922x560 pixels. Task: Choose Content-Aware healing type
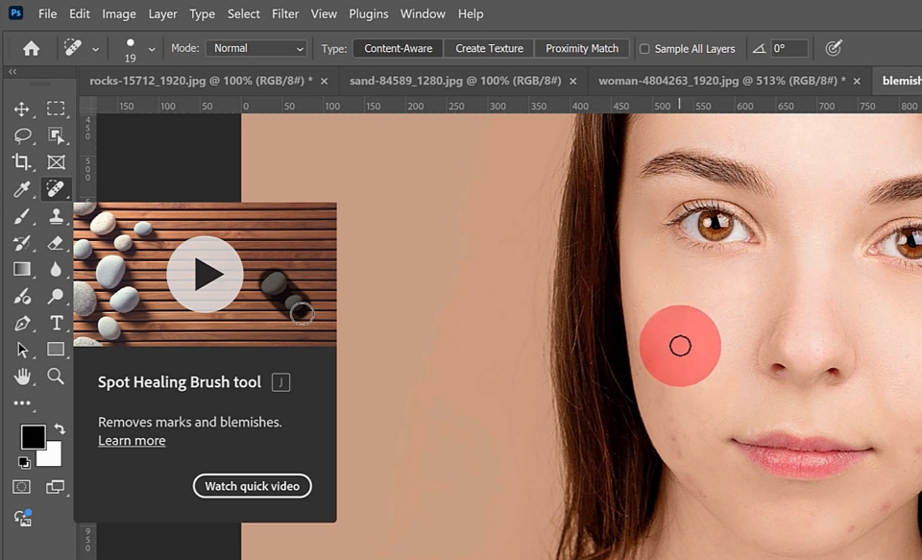(x=398, y=48)
